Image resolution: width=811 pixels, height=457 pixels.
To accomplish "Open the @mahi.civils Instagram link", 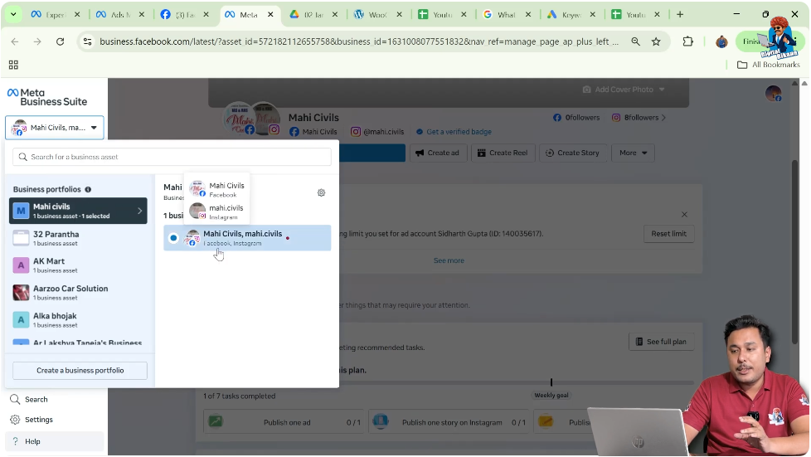I will point(377,131).
